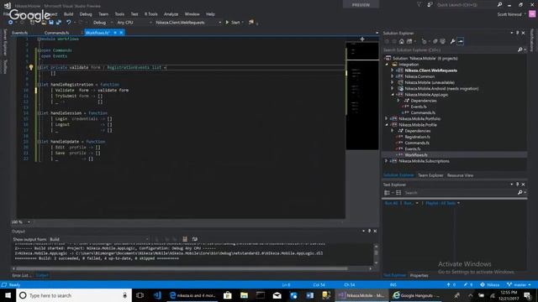
Task: Open the Properties tab at bottom right
Action: [419, 275]
